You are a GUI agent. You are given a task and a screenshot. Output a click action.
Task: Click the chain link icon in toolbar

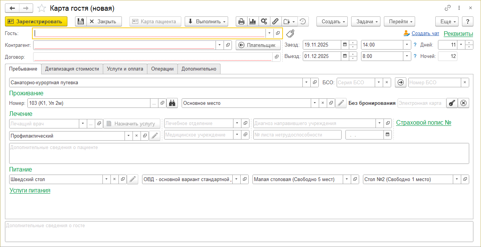(275, 21)
